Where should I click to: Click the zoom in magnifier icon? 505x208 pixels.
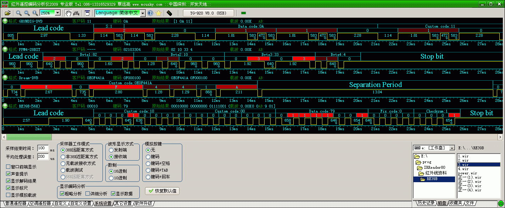[x=19, y=13]
